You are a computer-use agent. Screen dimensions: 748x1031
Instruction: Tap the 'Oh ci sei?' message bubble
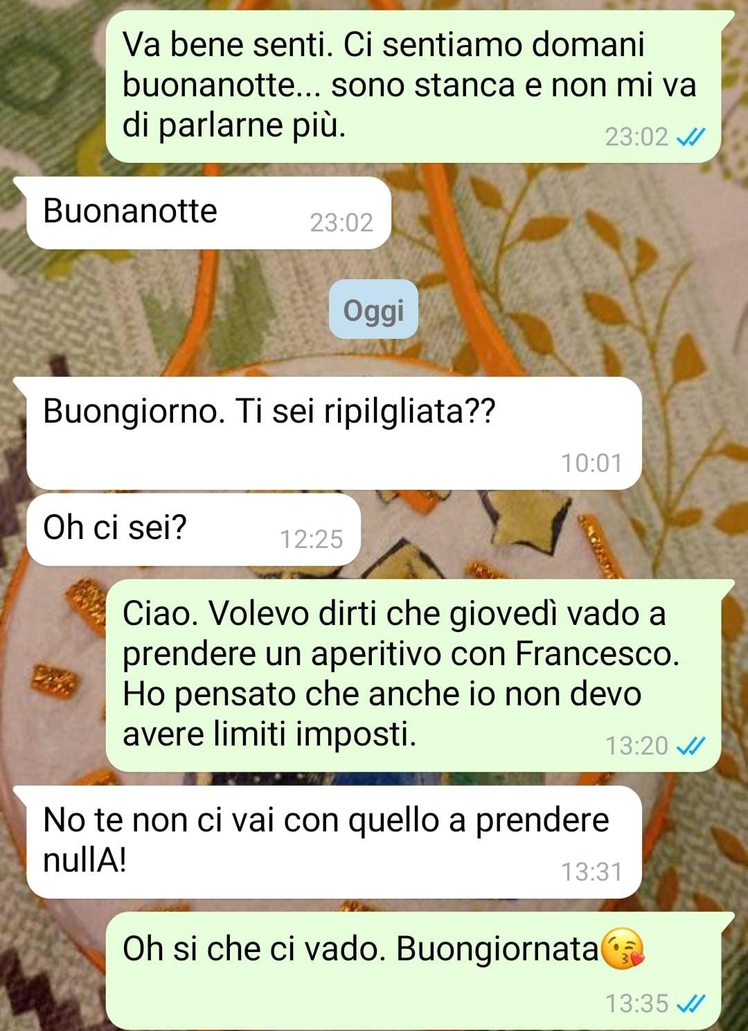194,530
